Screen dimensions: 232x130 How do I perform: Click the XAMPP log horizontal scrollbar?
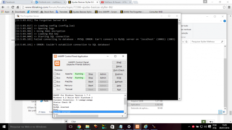click(88, 116)
